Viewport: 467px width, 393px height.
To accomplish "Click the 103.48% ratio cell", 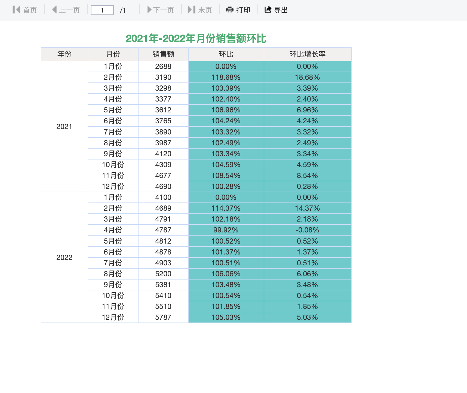I will click(x=226, y=285).
